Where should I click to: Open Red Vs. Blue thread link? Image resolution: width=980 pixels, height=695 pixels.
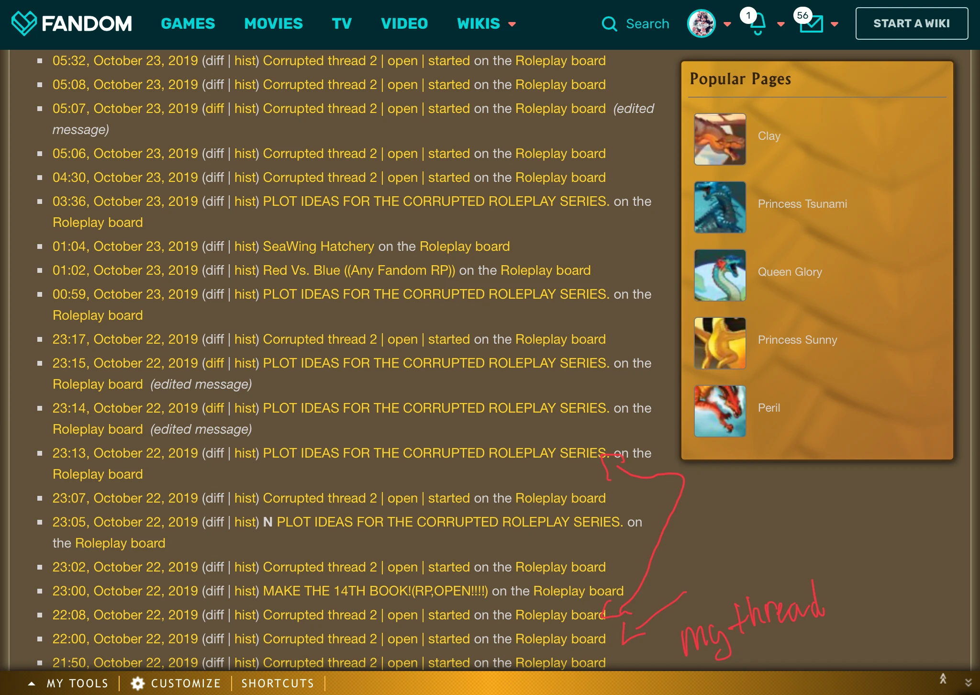pyautogui.click(x=359, y=270)
